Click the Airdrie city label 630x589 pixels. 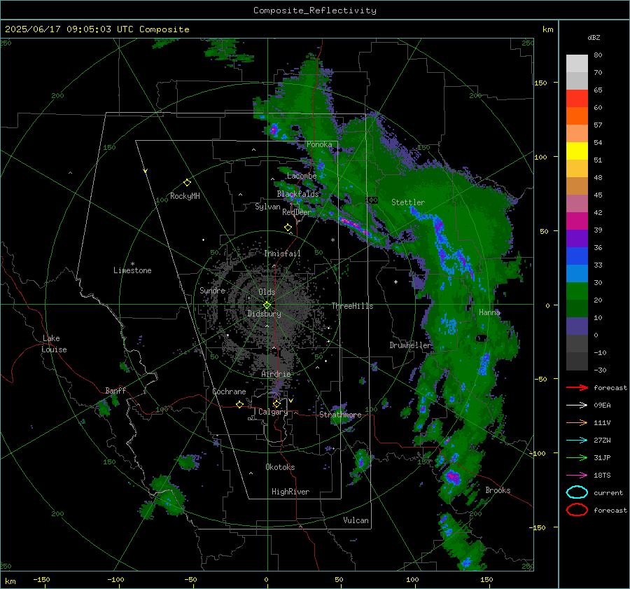[x=276, y=374]
